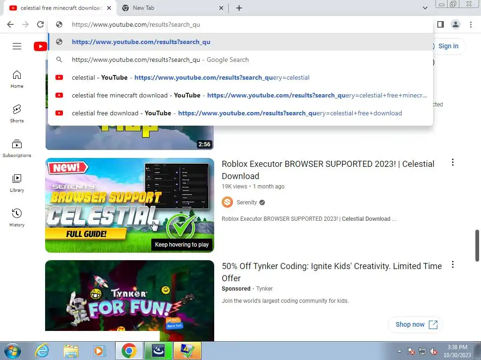This screenshot has height=360, width=481.
Task: Open Subscriptions in the sidebar
Action: click(17, 149)
